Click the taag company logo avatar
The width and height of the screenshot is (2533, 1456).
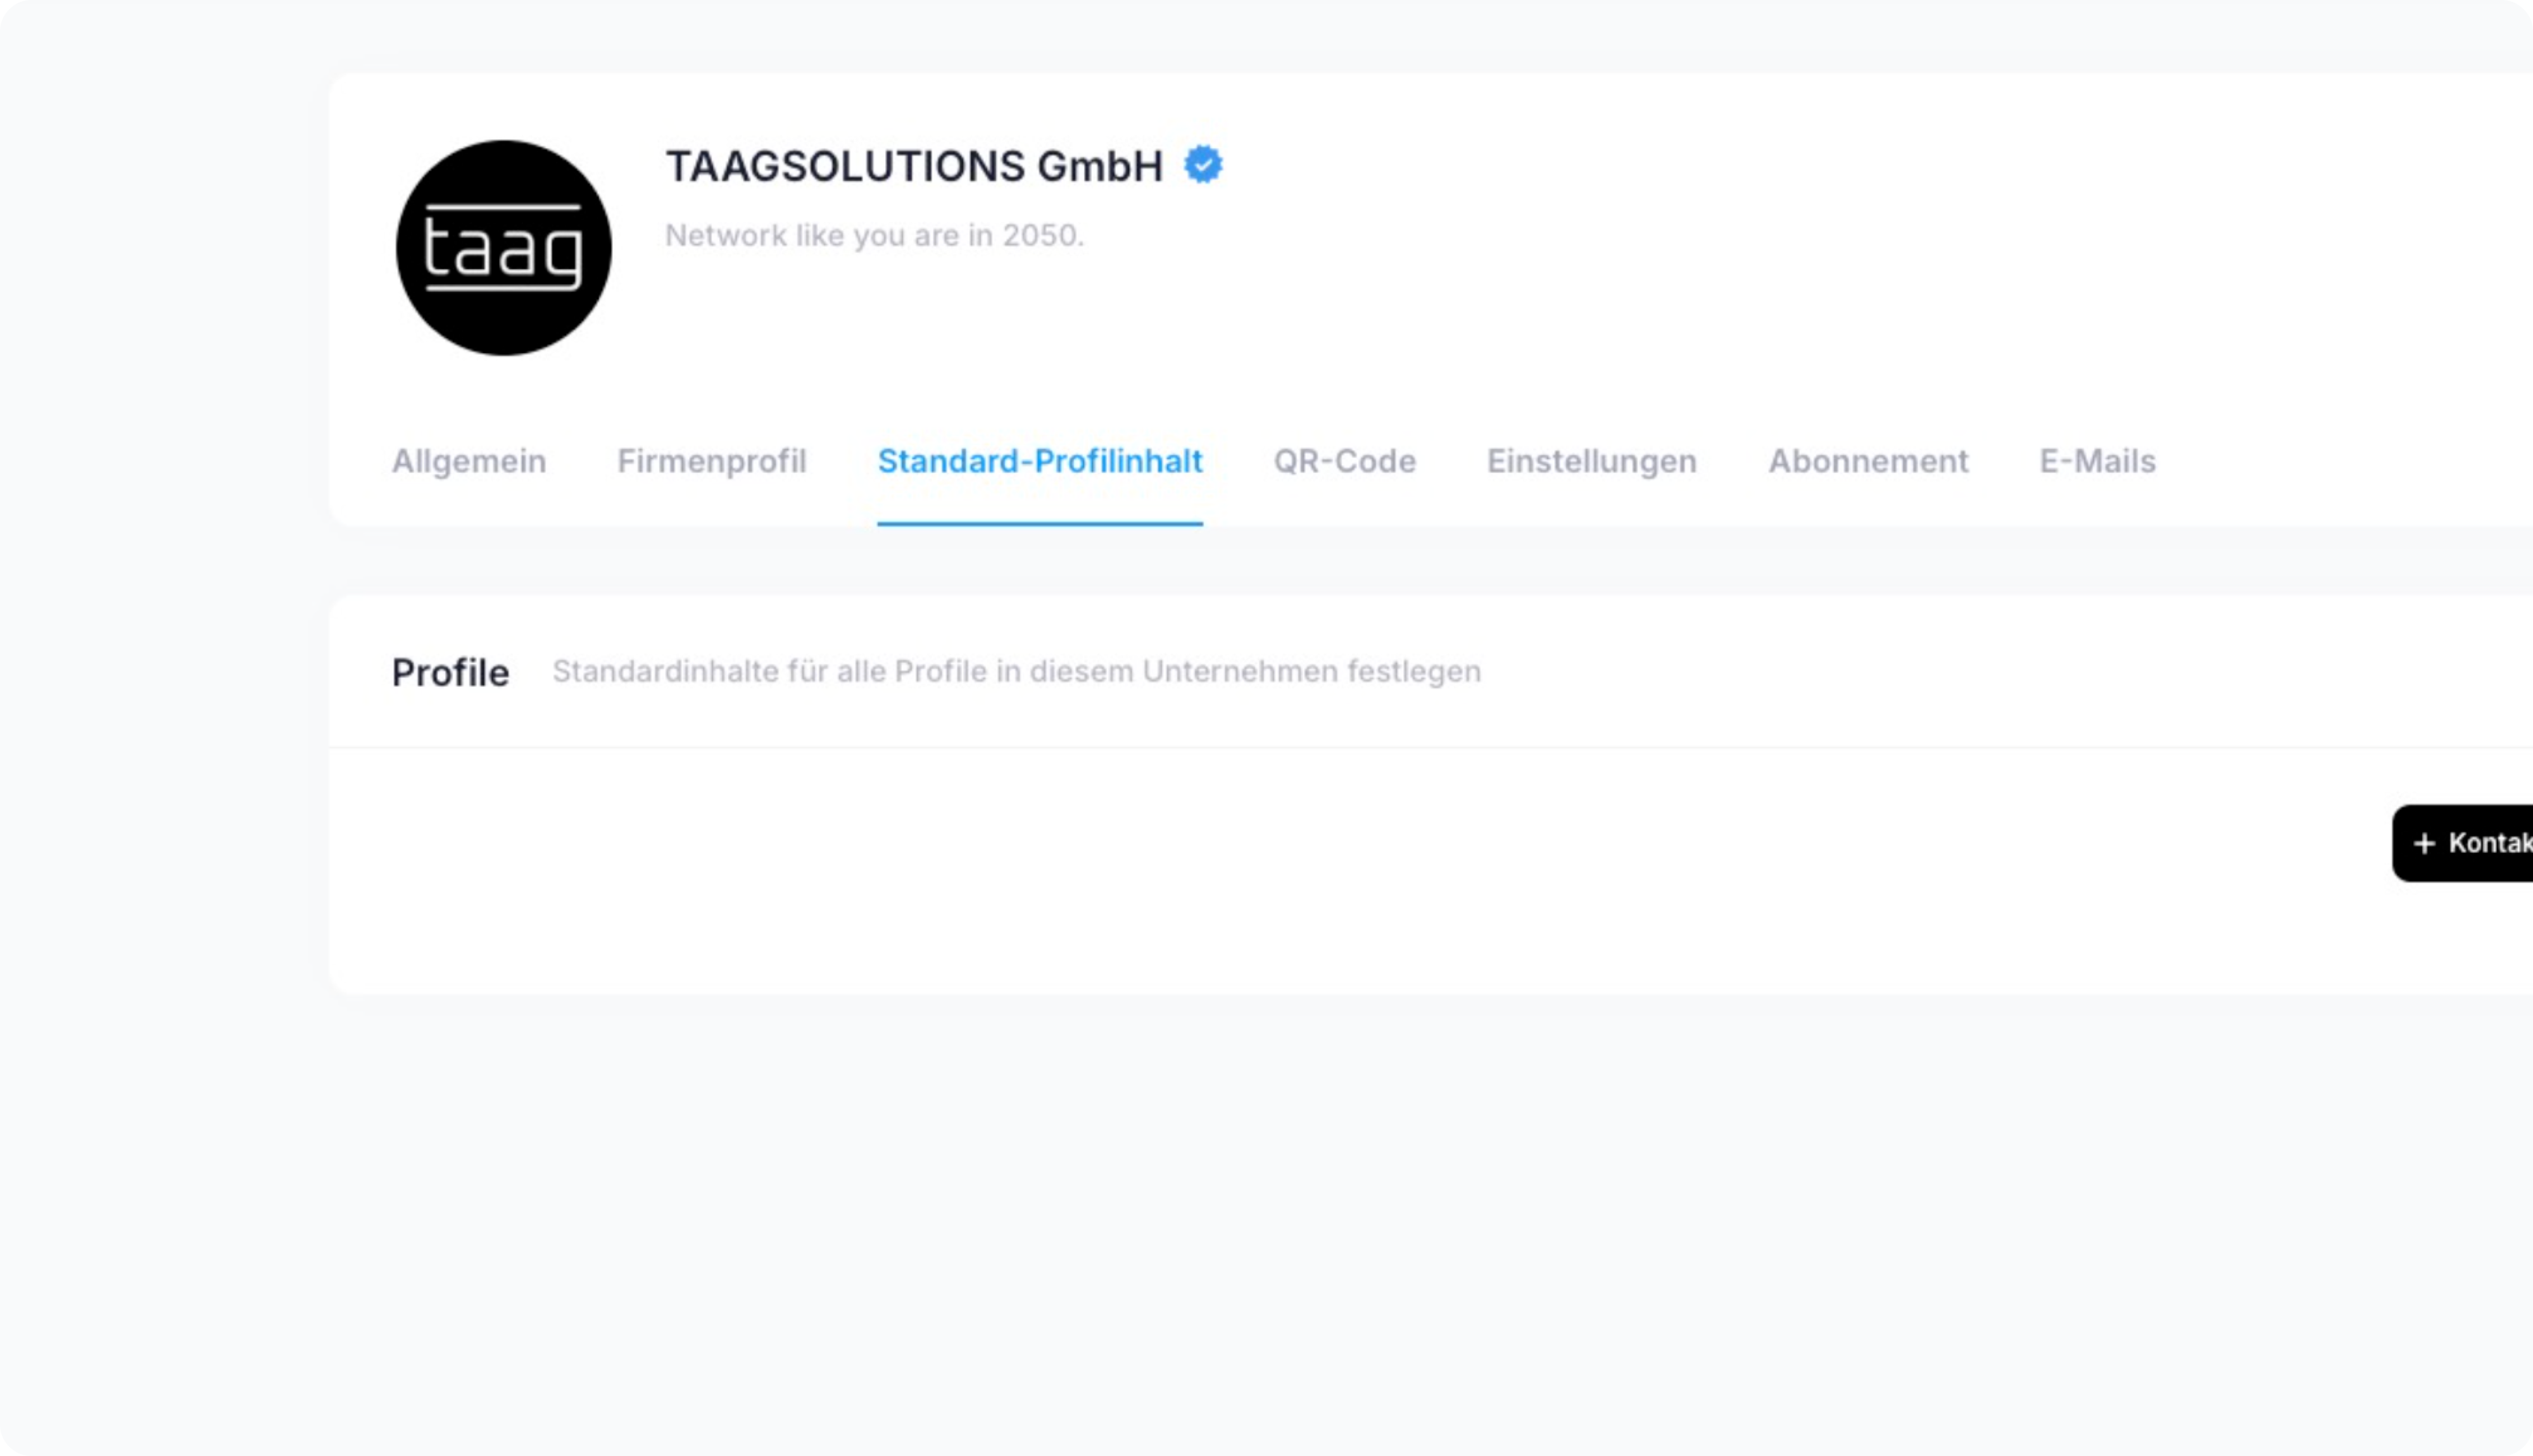click(503, 248)
